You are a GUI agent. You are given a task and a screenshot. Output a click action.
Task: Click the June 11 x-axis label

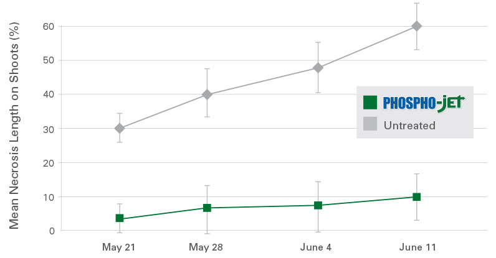[x=417, y=247]
